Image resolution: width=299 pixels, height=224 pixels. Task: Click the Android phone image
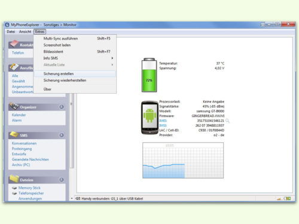click(x=149, y=118)
